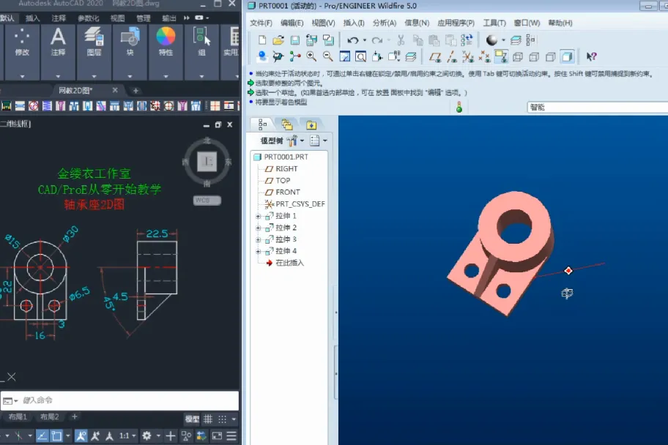Click the AutoCAD ViewCube top face 上

click(x=207, y=162)
